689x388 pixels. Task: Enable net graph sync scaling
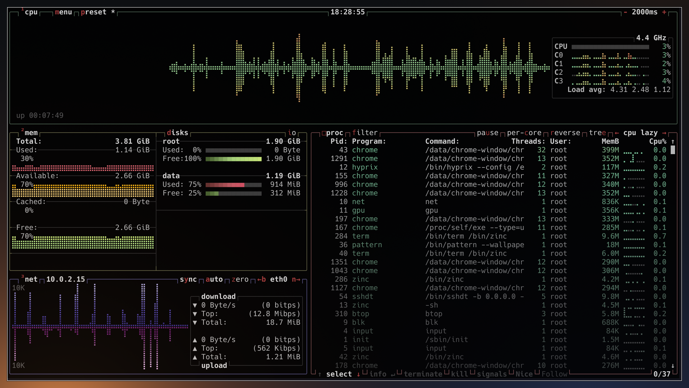point(188,279)
